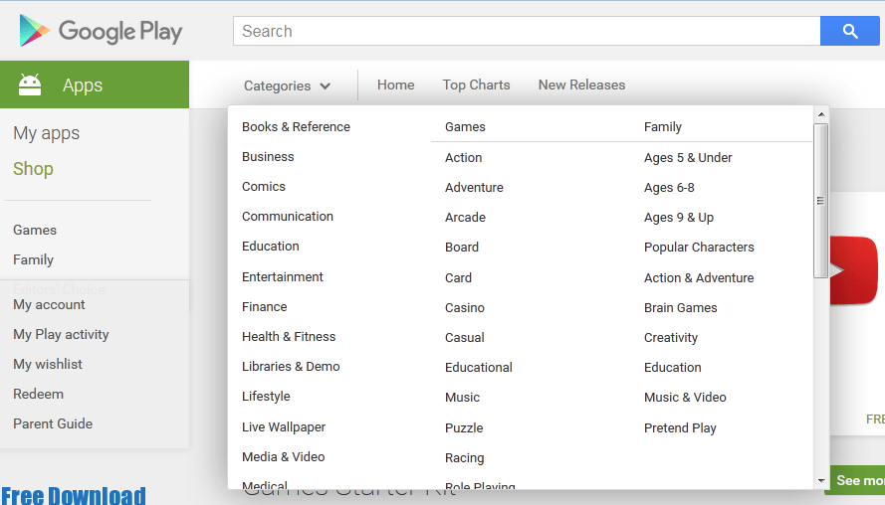
Task: Click the Google Play logo
Action: coord(101,31)
